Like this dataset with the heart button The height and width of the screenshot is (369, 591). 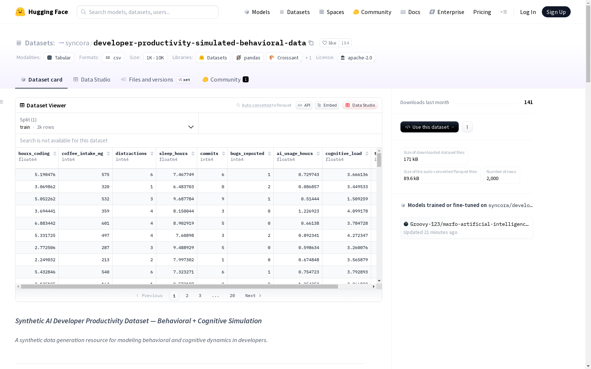[x=329, y=43]
